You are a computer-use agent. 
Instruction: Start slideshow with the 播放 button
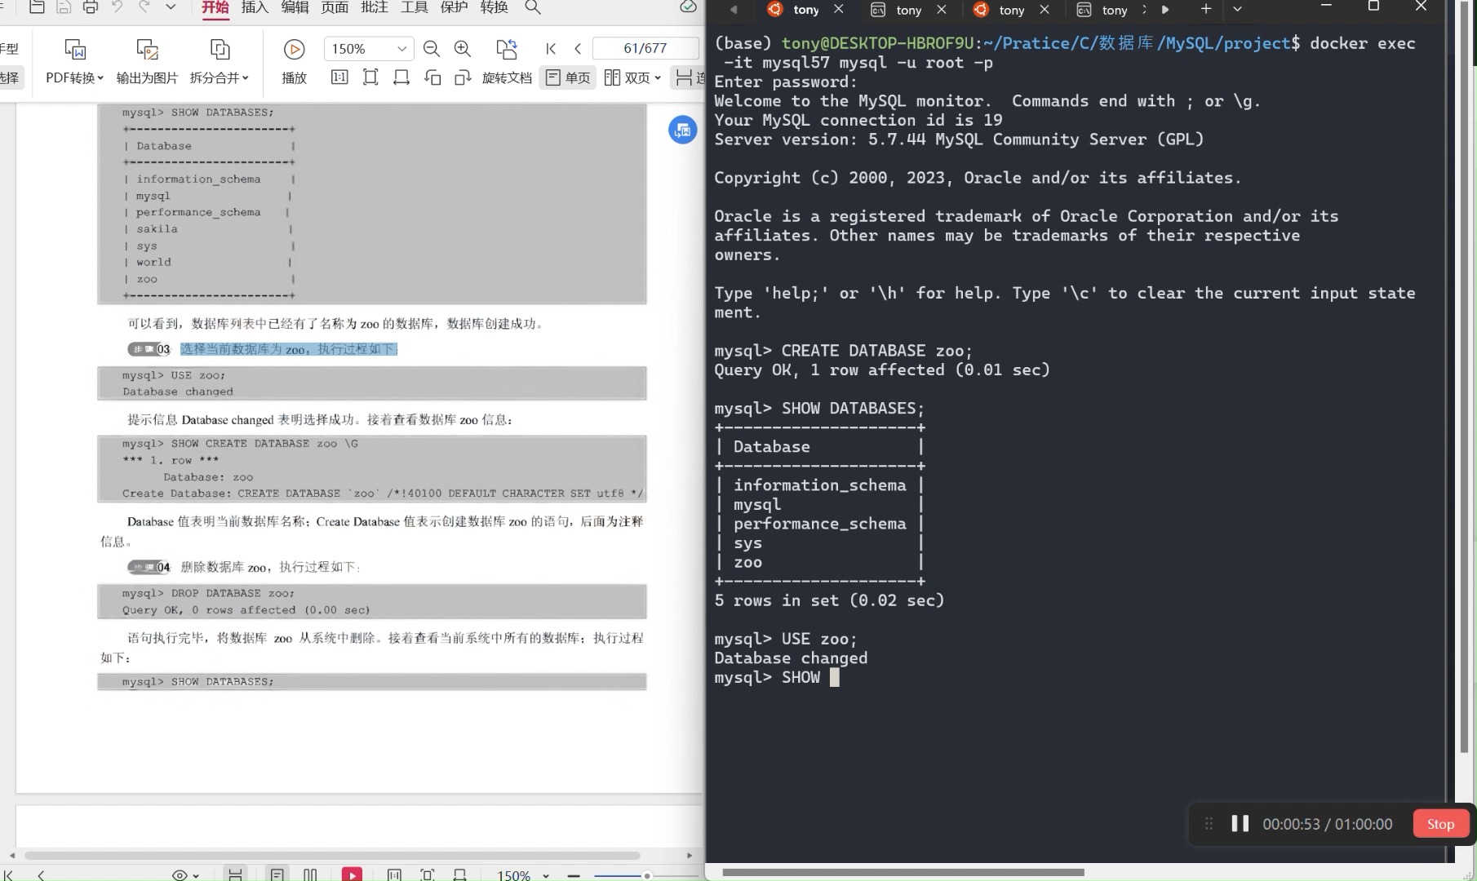[294, 60]
